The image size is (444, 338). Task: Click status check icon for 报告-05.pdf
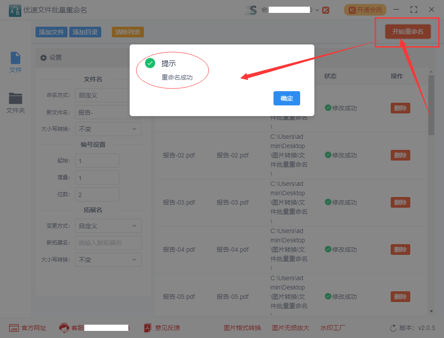point(328,296)
